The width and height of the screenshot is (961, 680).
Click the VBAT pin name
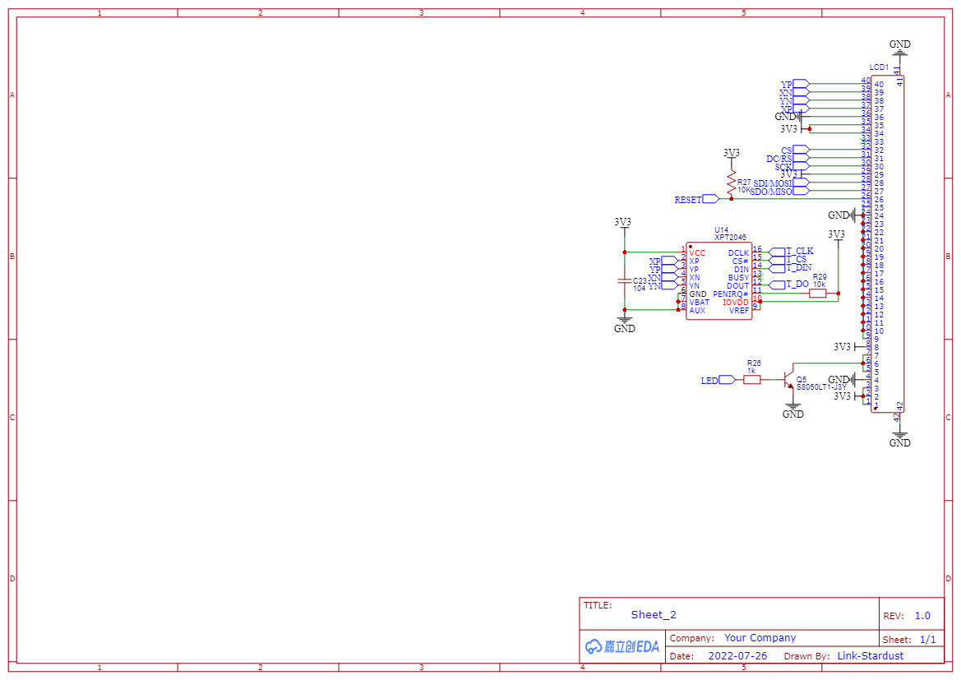tap(700, 303)
